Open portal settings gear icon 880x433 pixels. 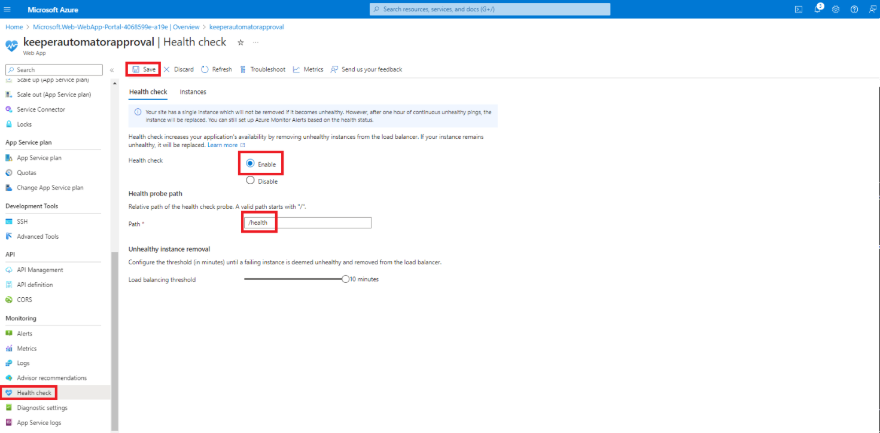click(836, 10)
